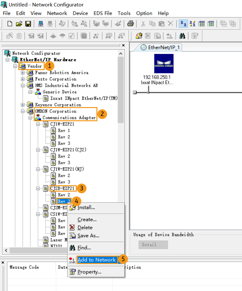The width and height of the screenshot is (242, 291).
Task: Select Rev 2 under CJ2B-EIP21
Action: (x=64, y=195)
